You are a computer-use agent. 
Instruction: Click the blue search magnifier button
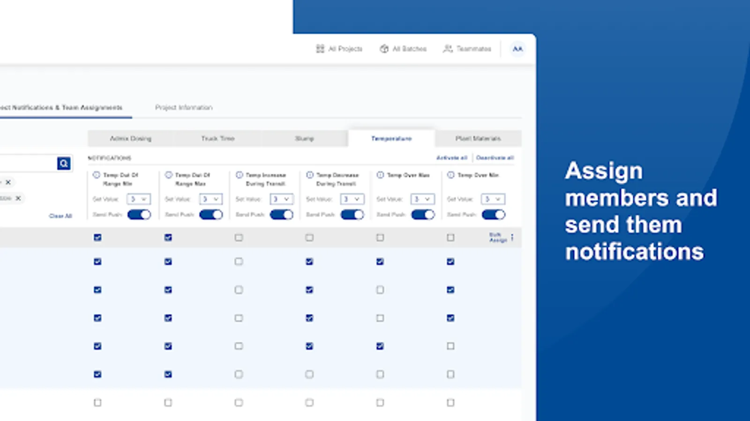(64, 163)
